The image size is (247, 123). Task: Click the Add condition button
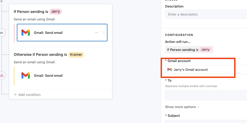click(27, 95)
